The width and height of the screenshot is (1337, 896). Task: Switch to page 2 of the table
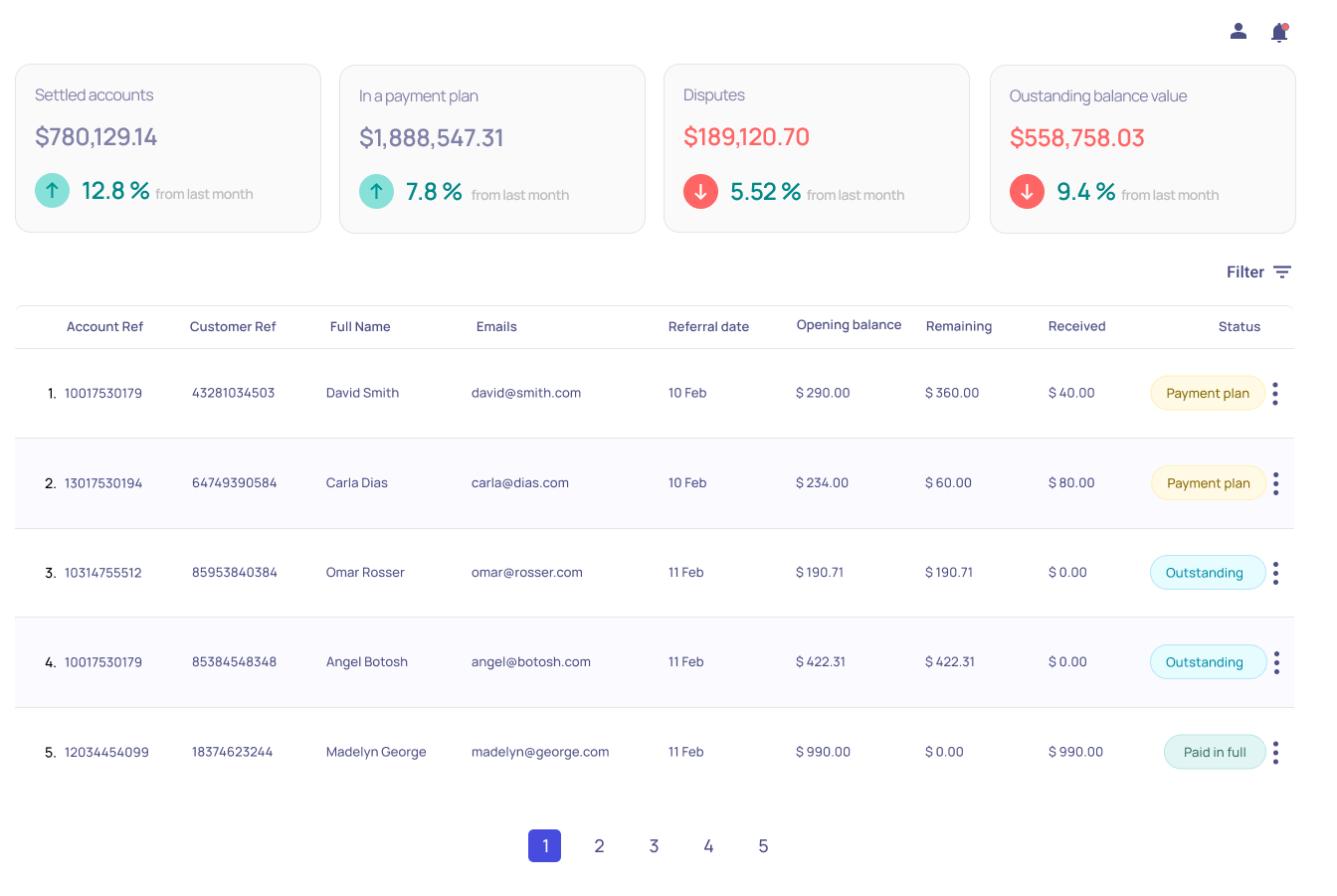pos(599,845)
